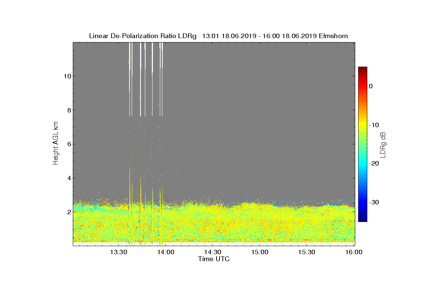The width and height of the screenshot is (439, 293).
Task: Click the colorbar -30 label
Action: pos(374,203)
